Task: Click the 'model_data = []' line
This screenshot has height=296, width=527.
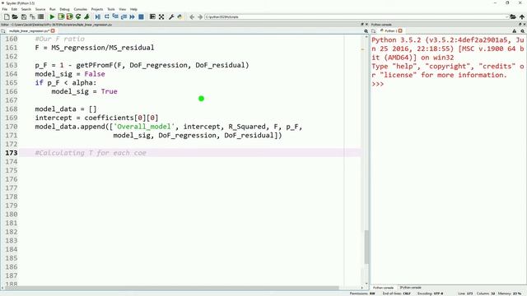Action: [x=66, y=109]
